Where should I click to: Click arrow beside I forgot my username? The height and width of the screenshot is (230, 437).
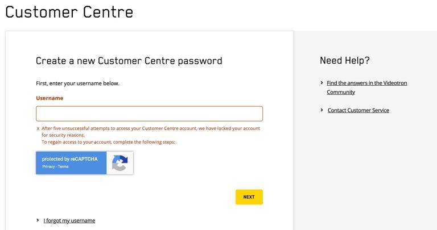point(38,220)
